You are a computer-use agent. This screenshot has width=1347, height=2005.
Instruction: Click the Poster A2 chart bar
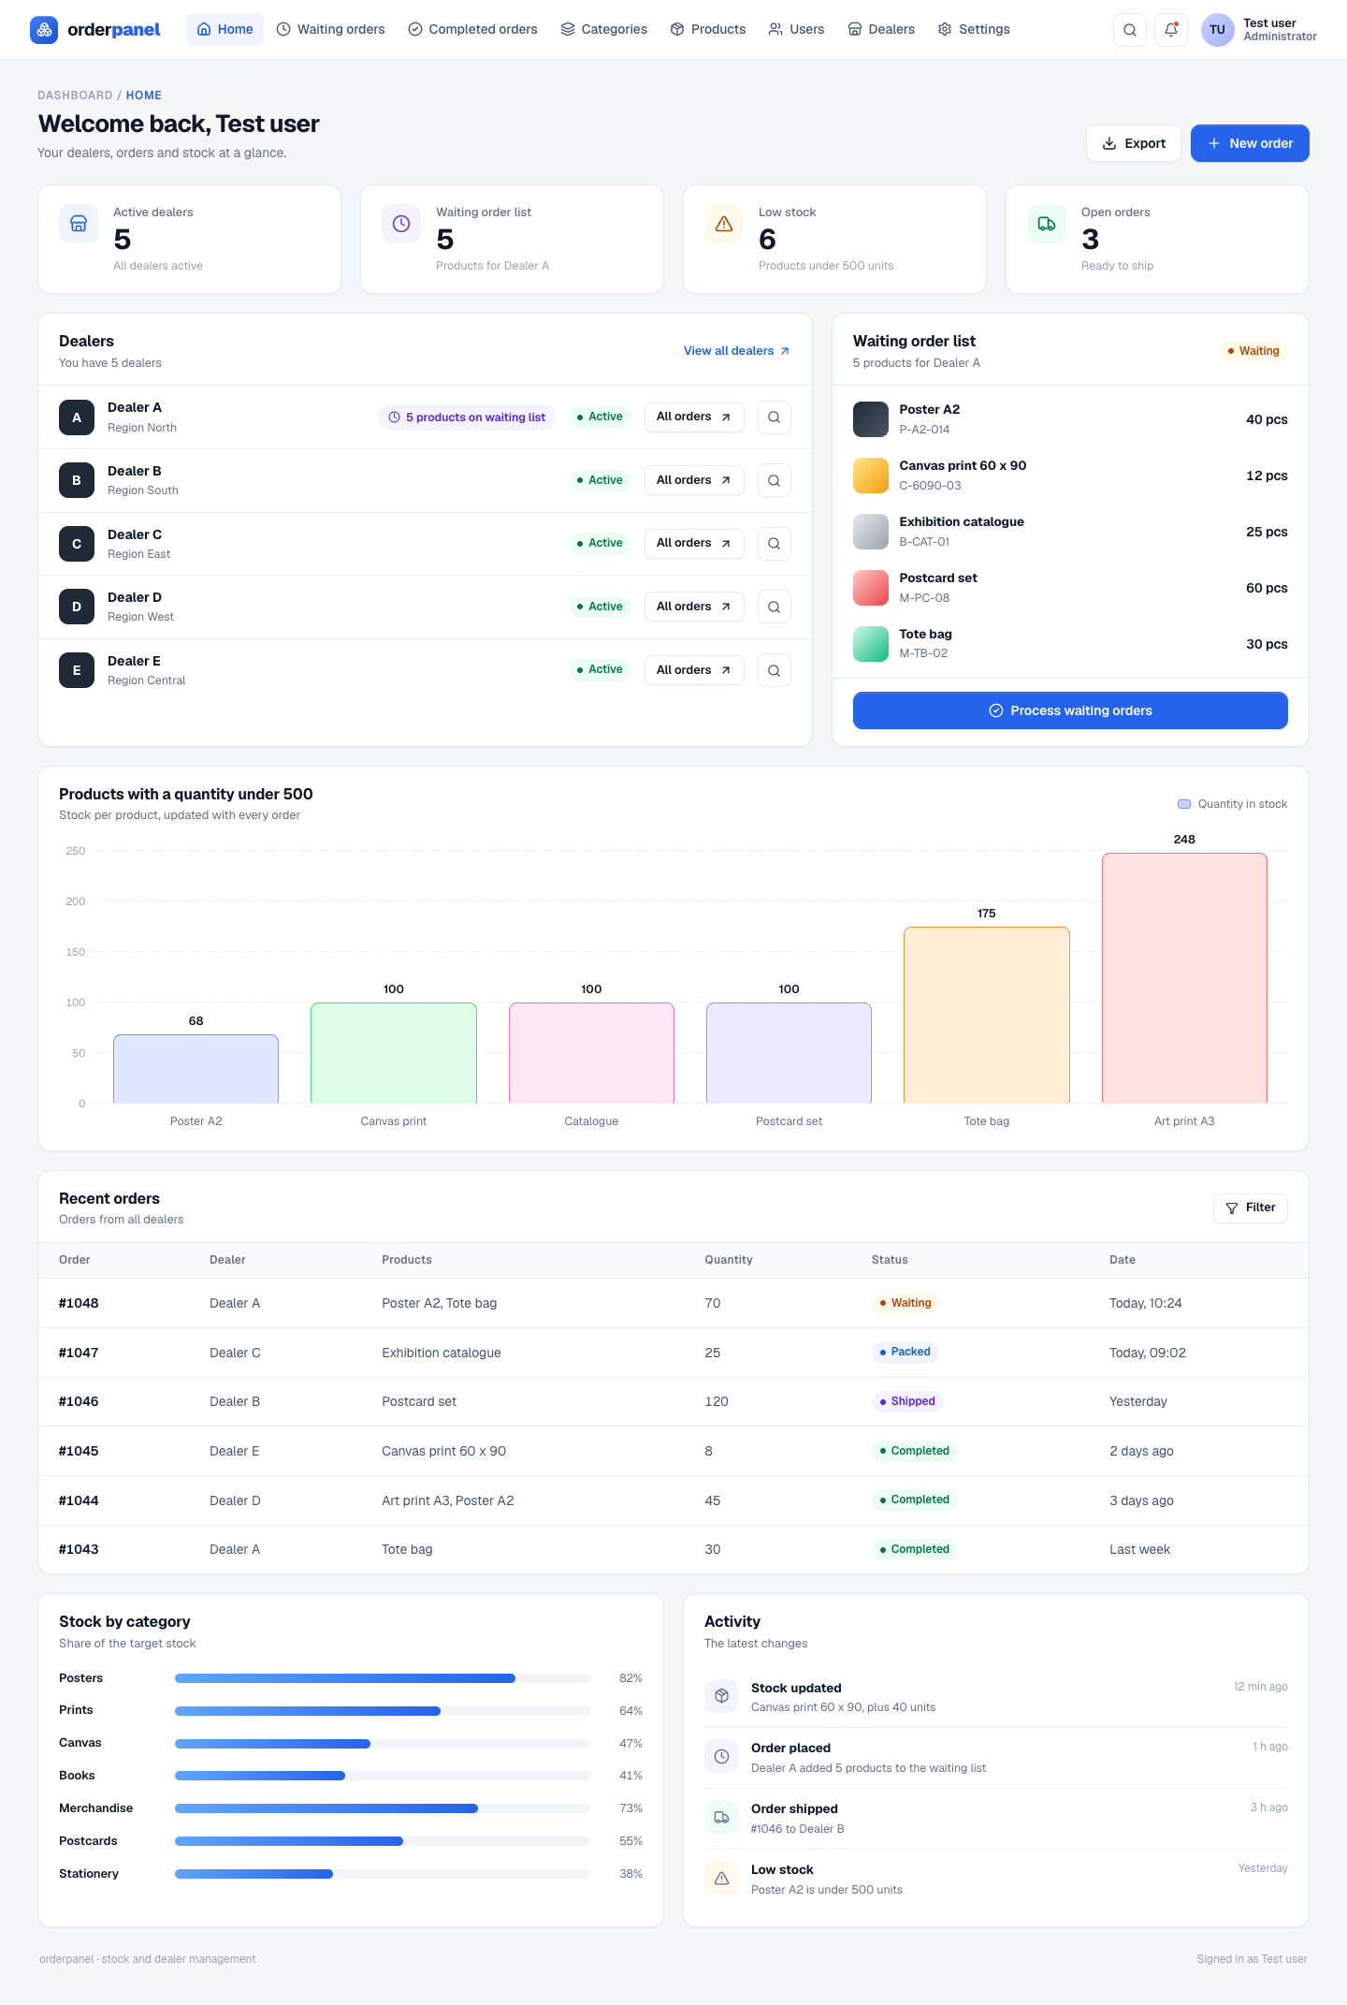[196, 1069]
